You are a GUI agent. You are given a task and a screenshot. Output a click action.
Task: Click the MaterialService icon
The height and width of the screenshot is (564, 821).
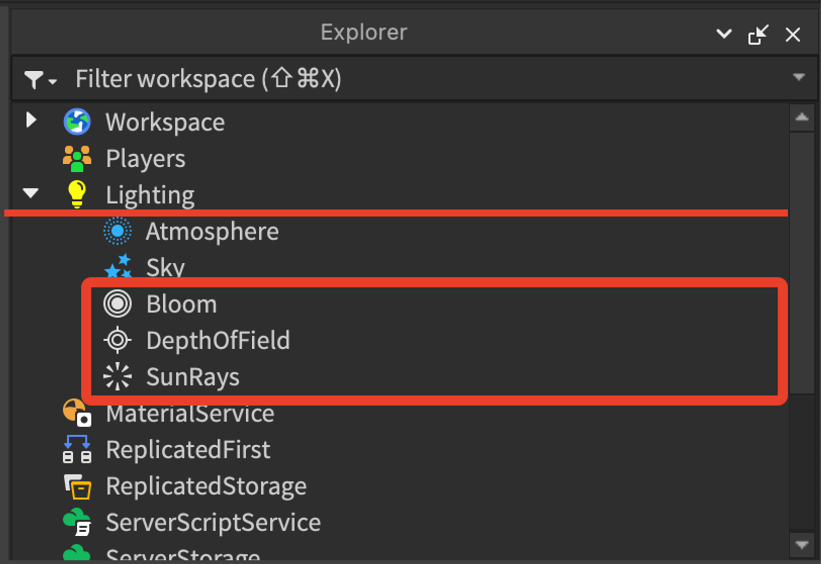click(77, 413)
